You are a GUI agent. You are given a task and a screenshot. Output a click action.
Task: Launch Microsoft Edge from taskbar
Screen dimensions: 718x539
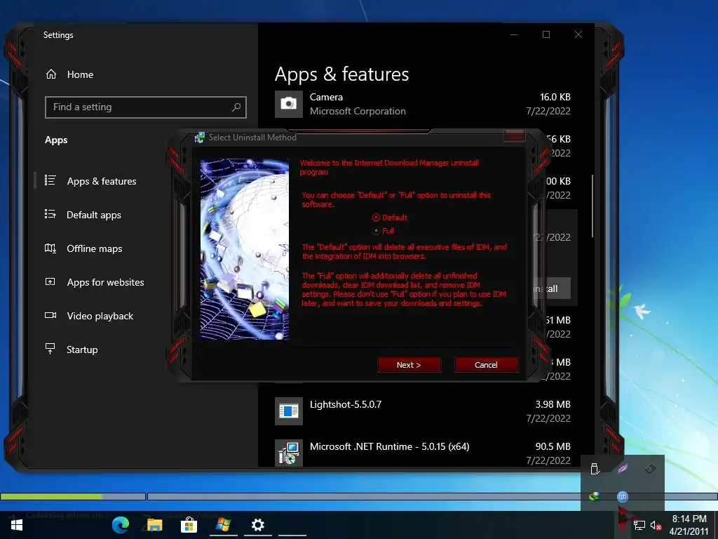tap(121, 525)
